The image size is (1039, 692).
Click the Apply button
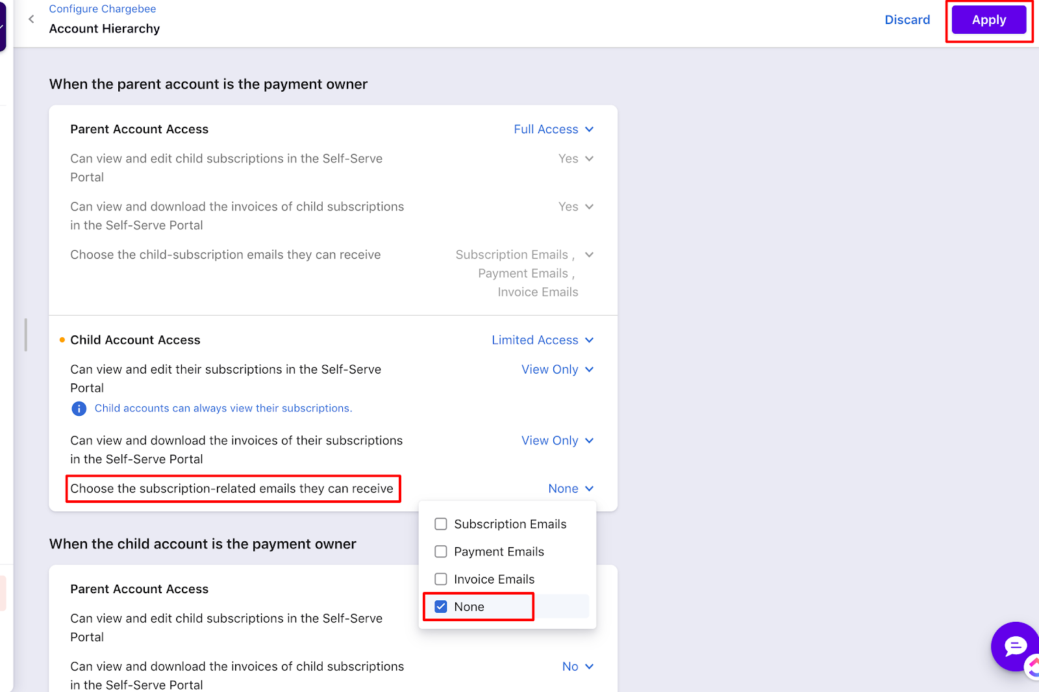click(x=989, y=20)
